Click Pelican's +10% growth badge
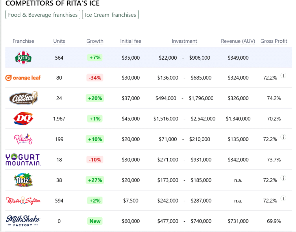 [x=95, y=139]
